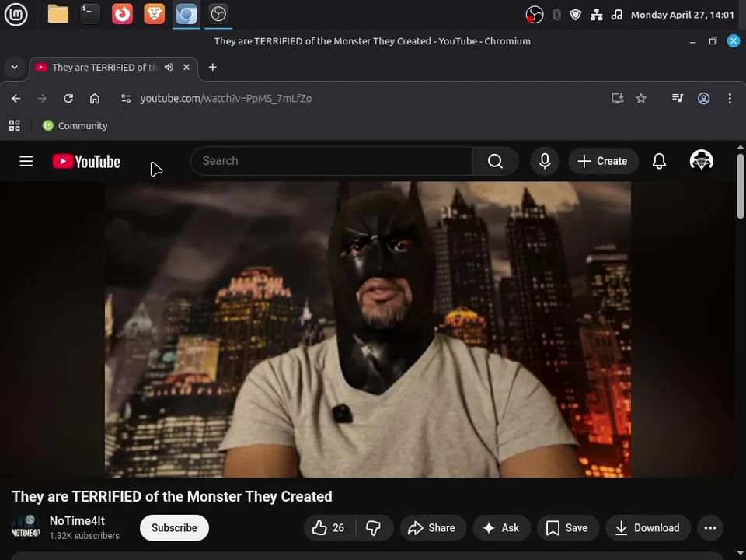This screenshot has width=746, height=560.
Task: Open the apps grid in bookmarks bar
Action: tap(15, 126)
